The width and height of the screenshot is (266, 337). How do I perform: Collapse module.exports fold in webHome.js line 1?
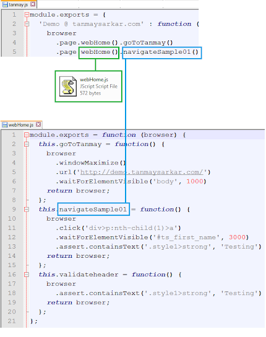click(x=27, y=135)
